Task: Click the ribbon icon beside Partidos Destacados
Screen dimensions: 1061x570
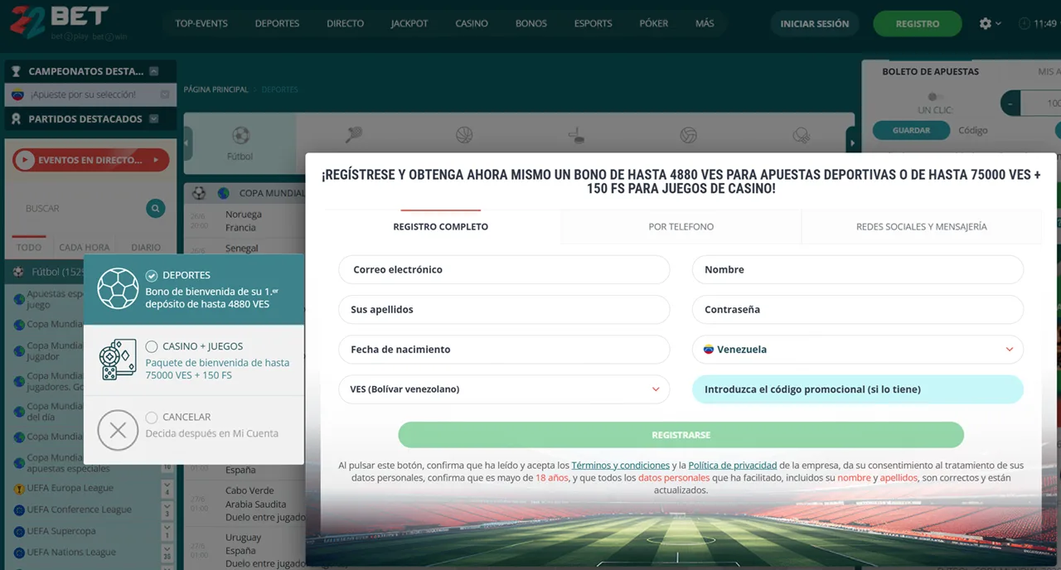Action: (x=15, y=119)
